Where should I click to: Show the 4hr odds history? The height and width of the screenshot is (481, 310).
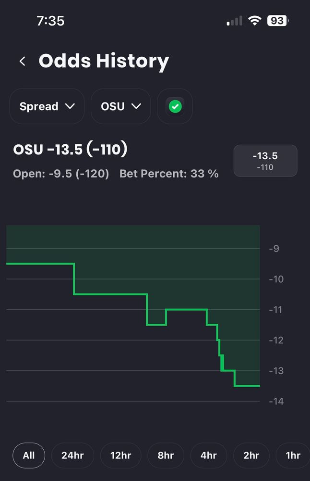(x=209, y=455)
